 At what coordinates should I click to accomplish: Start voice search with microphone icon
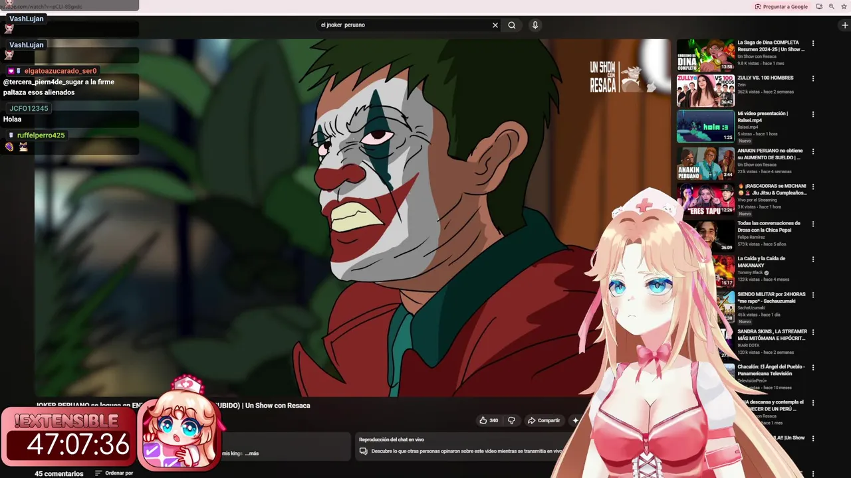tap(535, 25)
